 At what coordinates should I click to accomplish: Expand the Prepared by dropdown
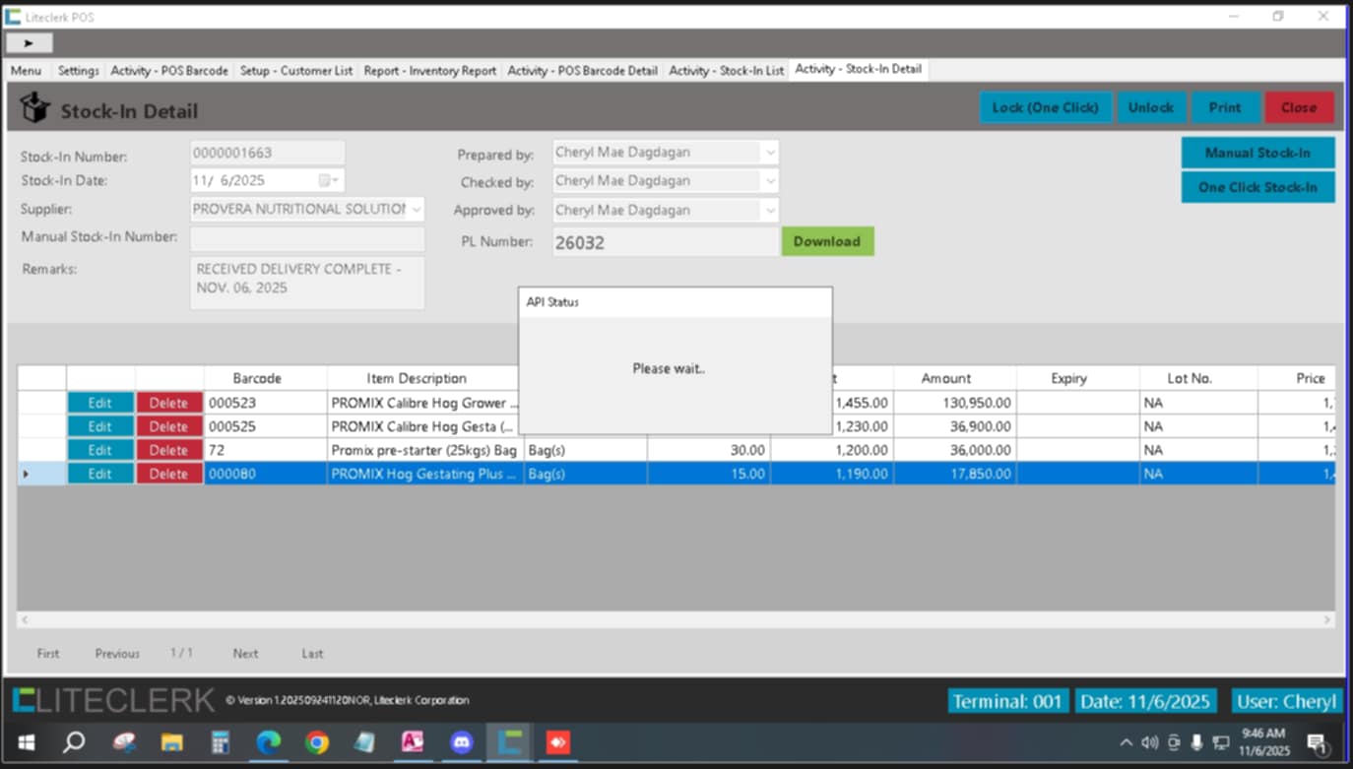coord(769,153)
